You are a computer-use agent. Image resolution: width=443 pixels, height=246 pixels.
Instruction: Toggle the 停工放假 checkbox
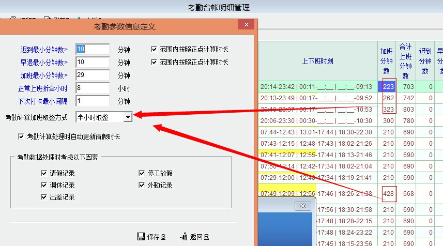pyautogui.click(x=142, y=174)
